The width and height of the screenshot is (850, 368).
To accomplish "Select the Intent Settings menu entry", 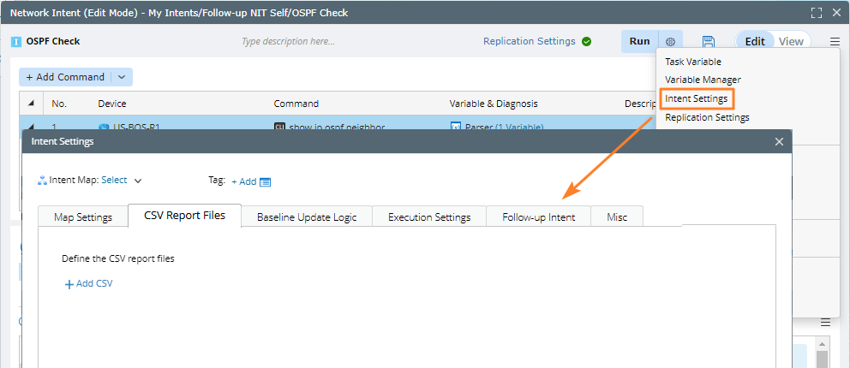I will 696,98.
